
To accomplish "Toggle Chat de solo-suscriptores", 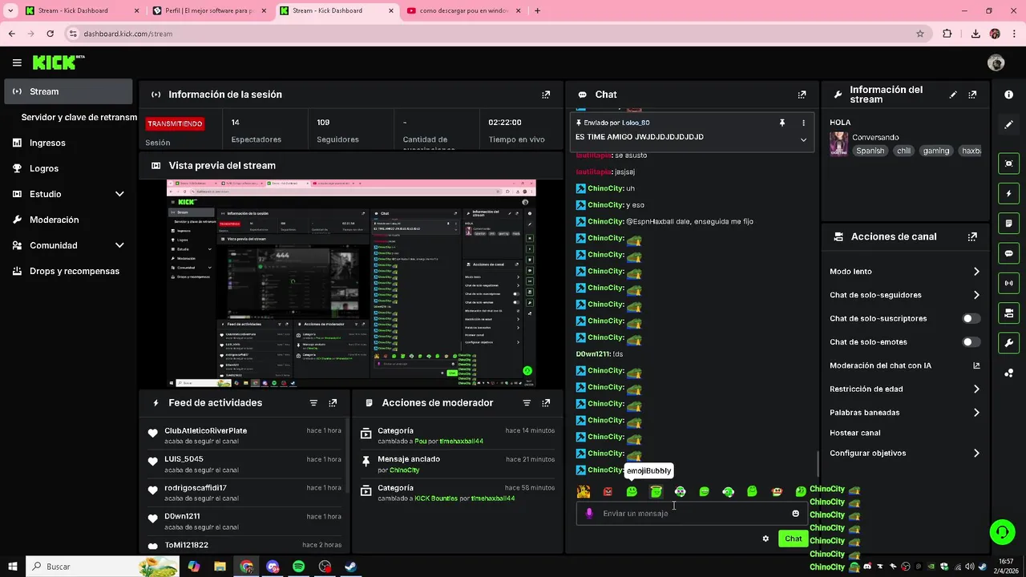I will coord(971,318).
